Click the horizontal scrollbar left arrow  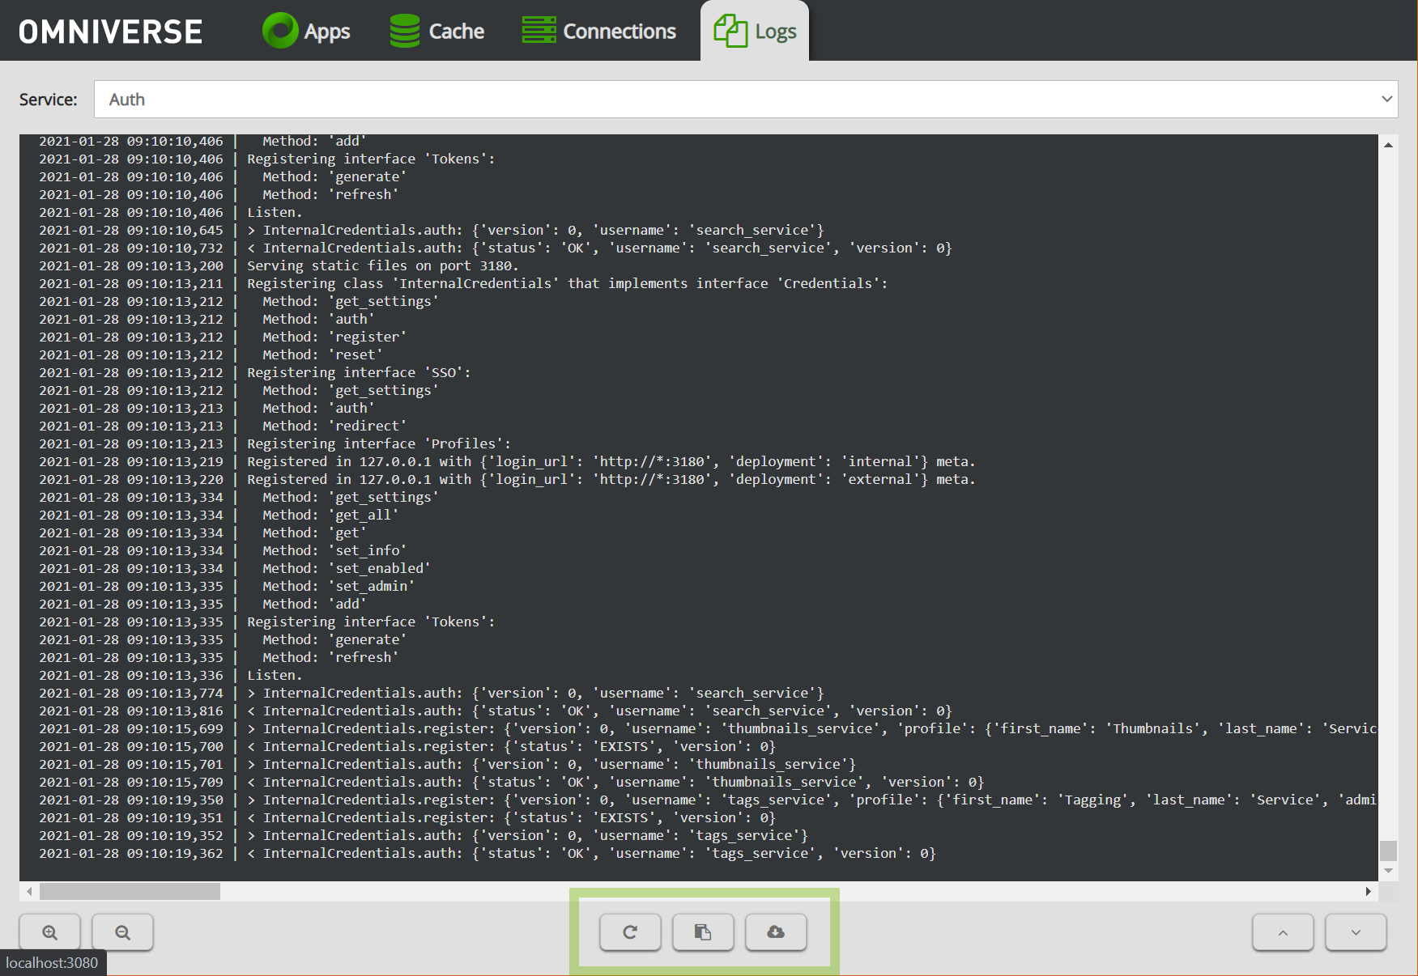pyautogui.click(x=29, y=891)
